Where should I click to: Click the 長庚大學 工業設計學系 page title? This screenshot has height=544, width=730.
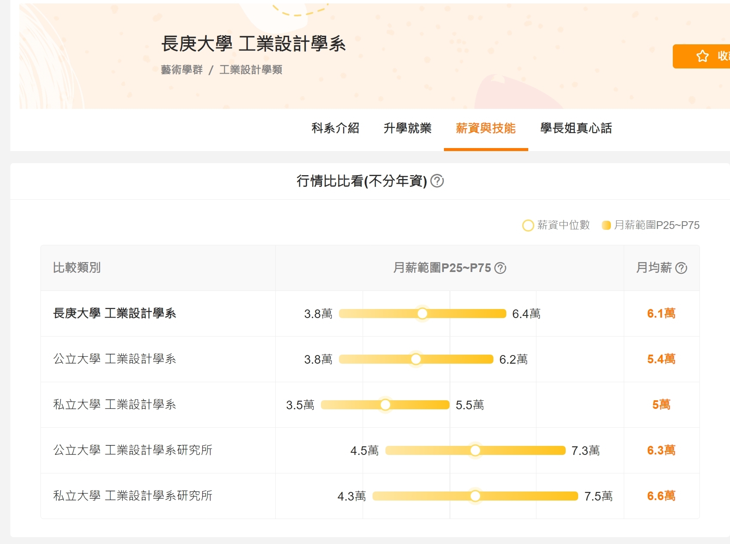(253, 44)
